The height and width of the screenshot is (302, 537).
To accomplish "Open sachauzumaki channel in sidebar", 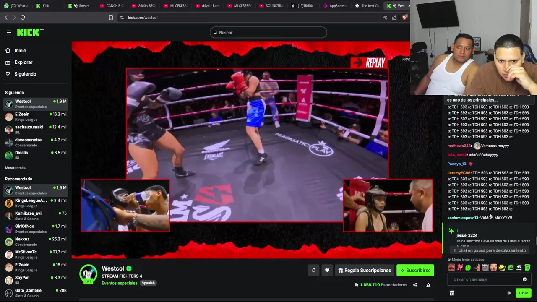I will click(36, 129).
